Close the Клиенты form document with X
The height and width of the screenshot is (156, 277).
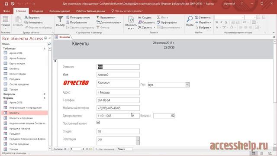(274, 37)
